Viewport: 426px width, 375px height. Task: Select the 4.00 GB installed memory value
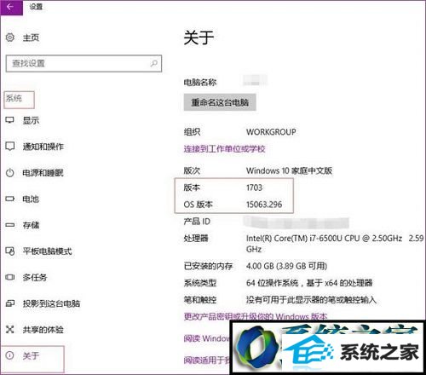coord(286,266)
